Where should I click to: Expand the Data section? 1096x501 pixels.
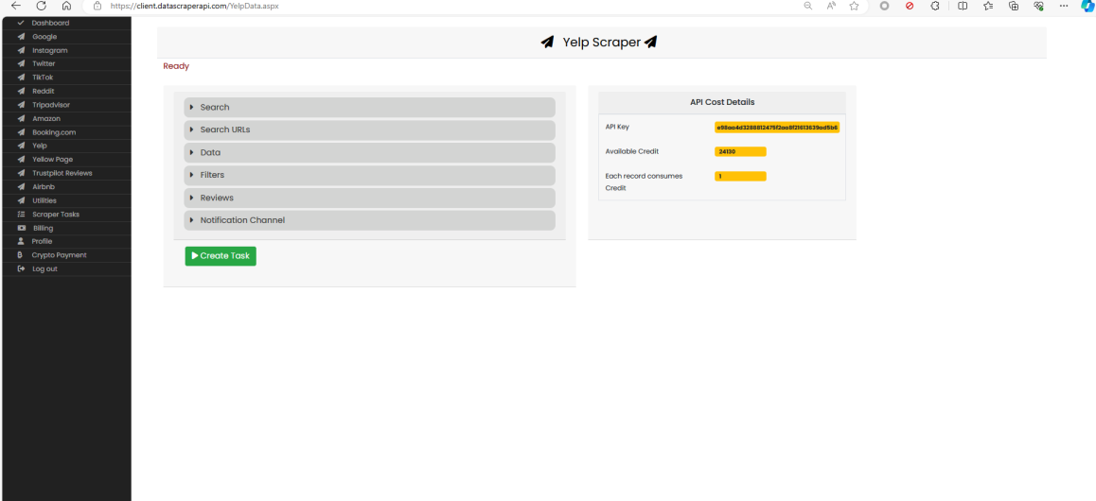point(370,152)
